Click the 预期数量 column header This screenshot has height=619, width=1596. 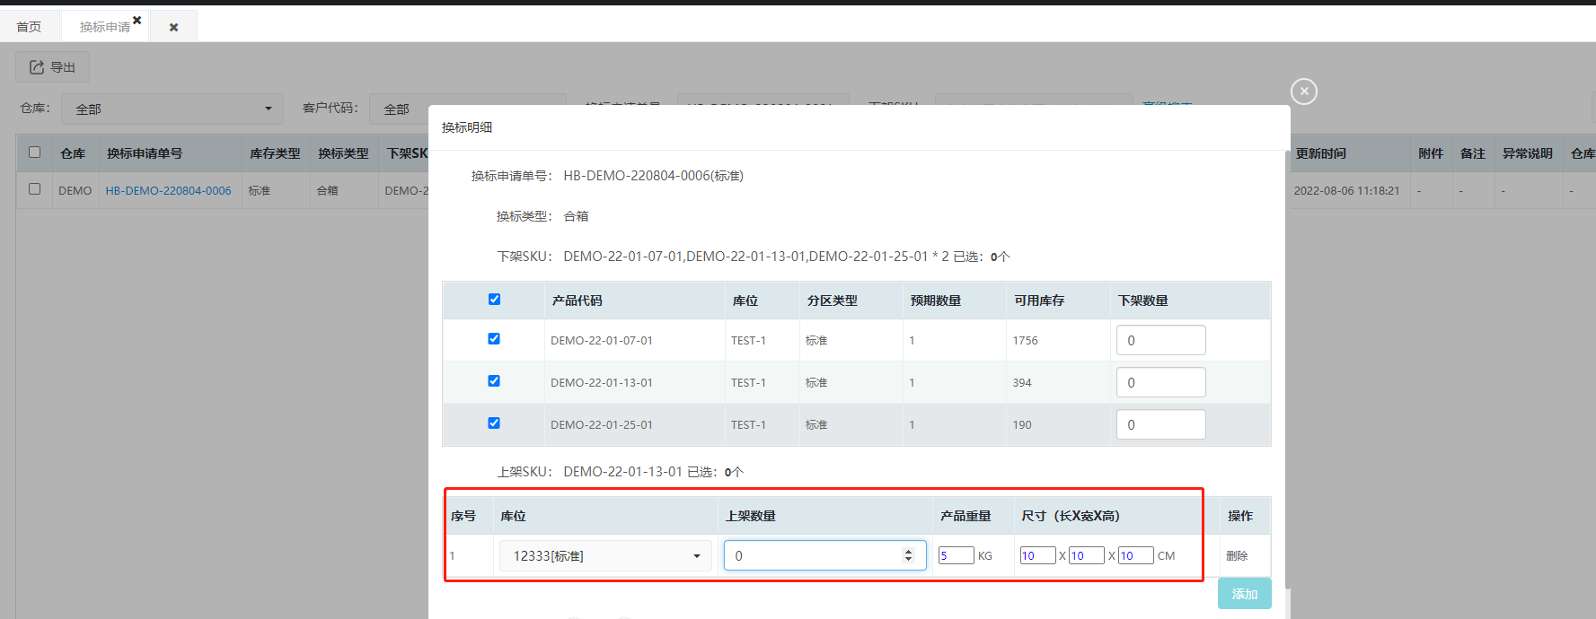pos(936,301)
